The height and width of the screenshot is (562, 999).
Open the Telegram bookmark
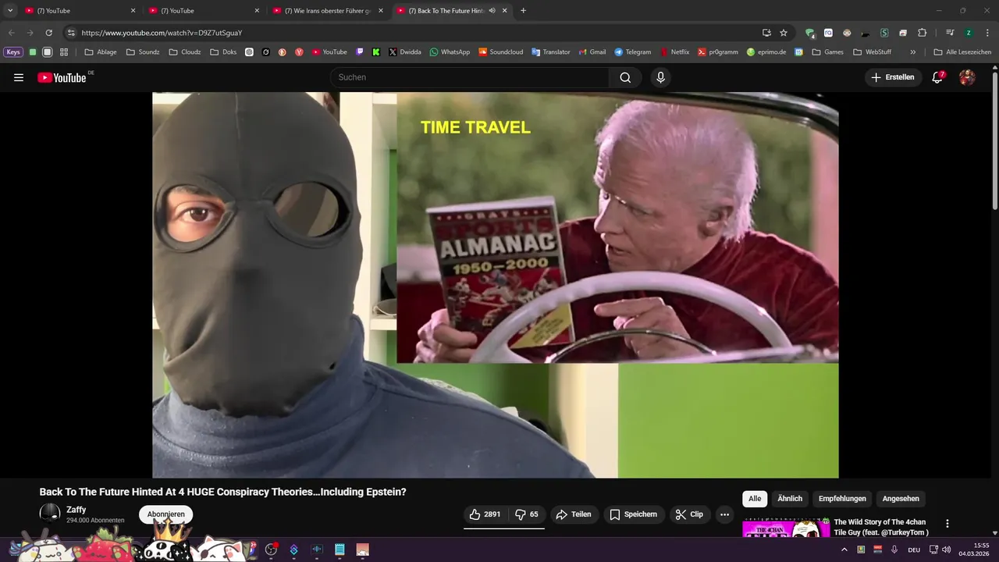[x=632, y=52]
